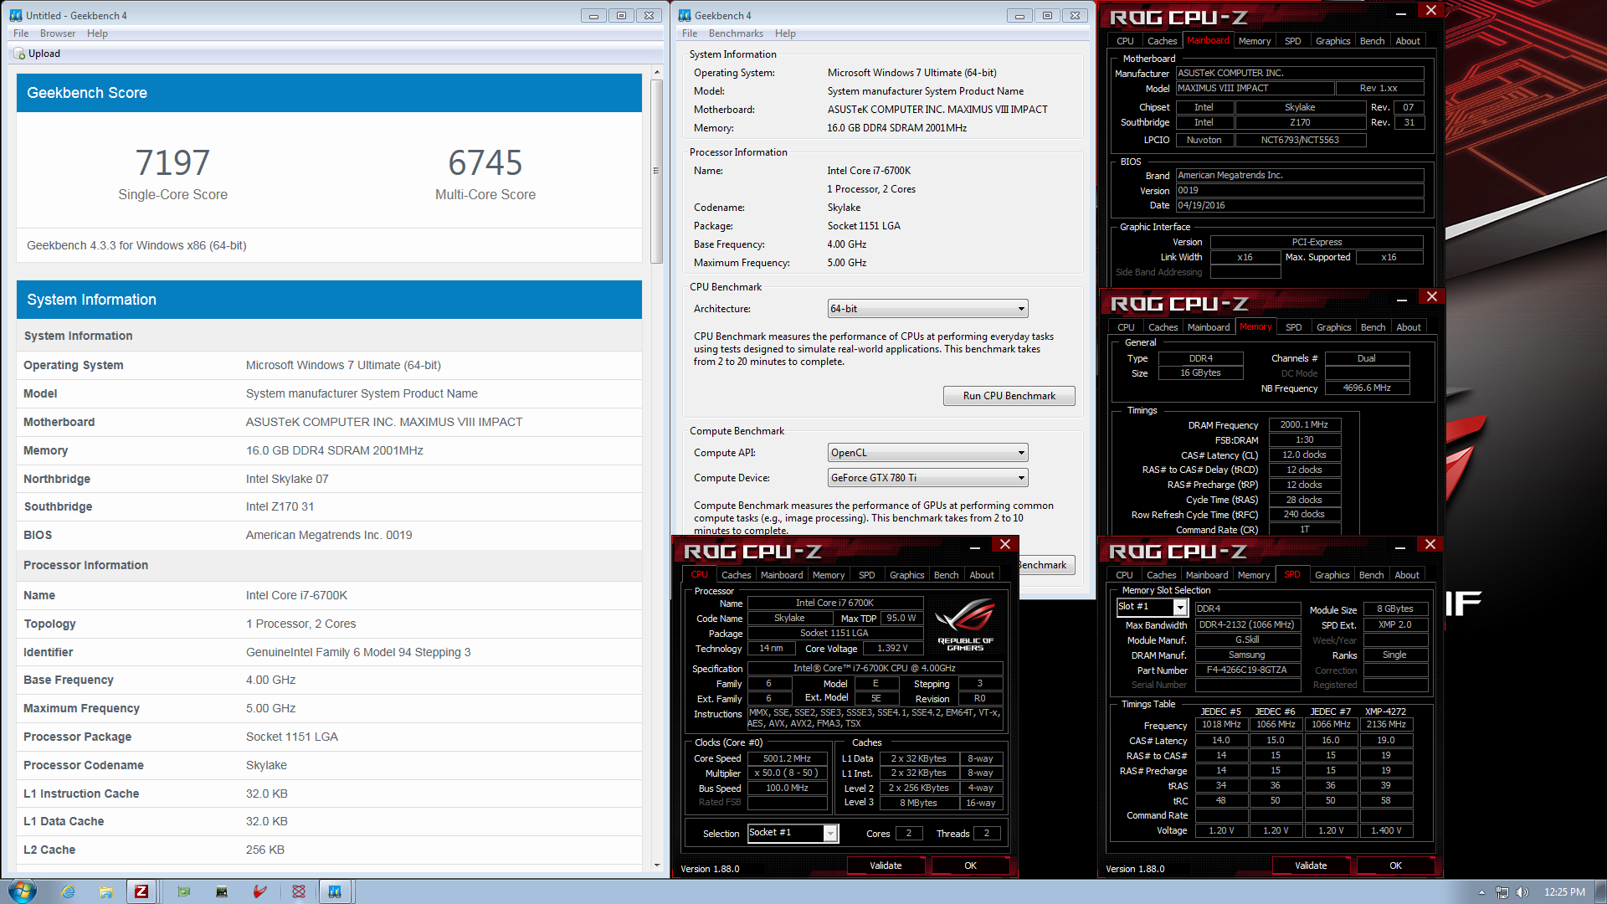This screenshot has width=1607, height=904.
Task: Open the Windows Start orb
Action: 22,891
